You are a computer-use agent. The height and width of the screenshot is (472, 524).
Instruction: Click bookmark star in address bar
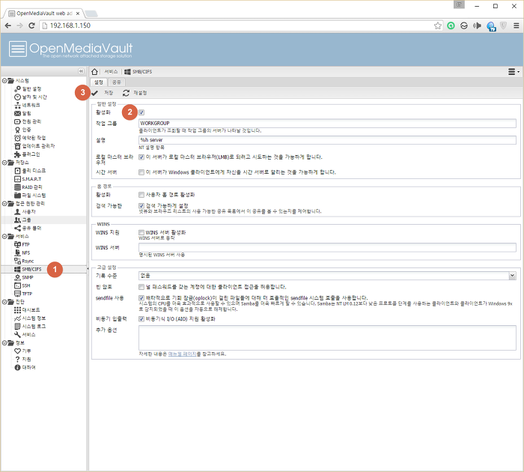437,25
